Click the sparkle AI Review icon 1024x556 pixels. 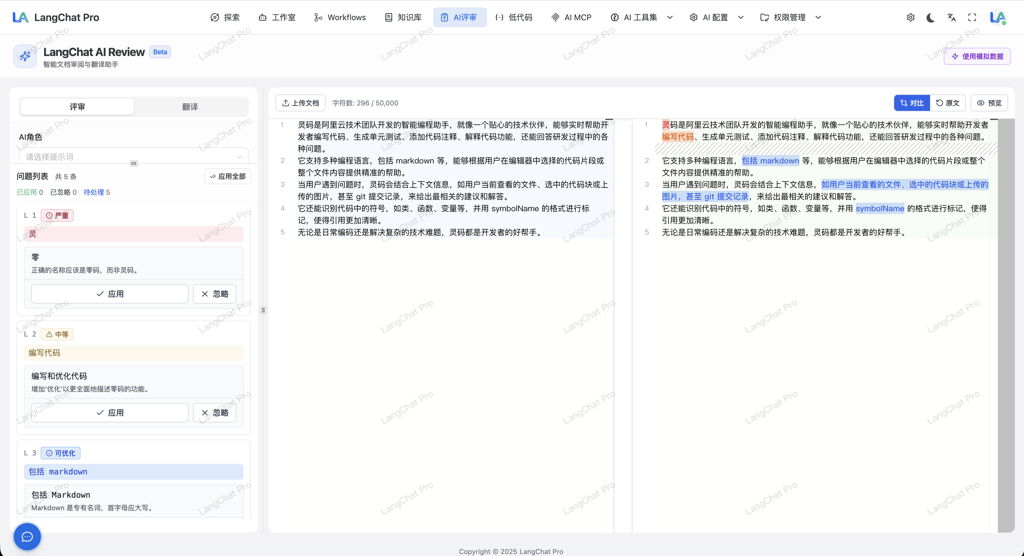pyautogui.click(x=25, y=56)
